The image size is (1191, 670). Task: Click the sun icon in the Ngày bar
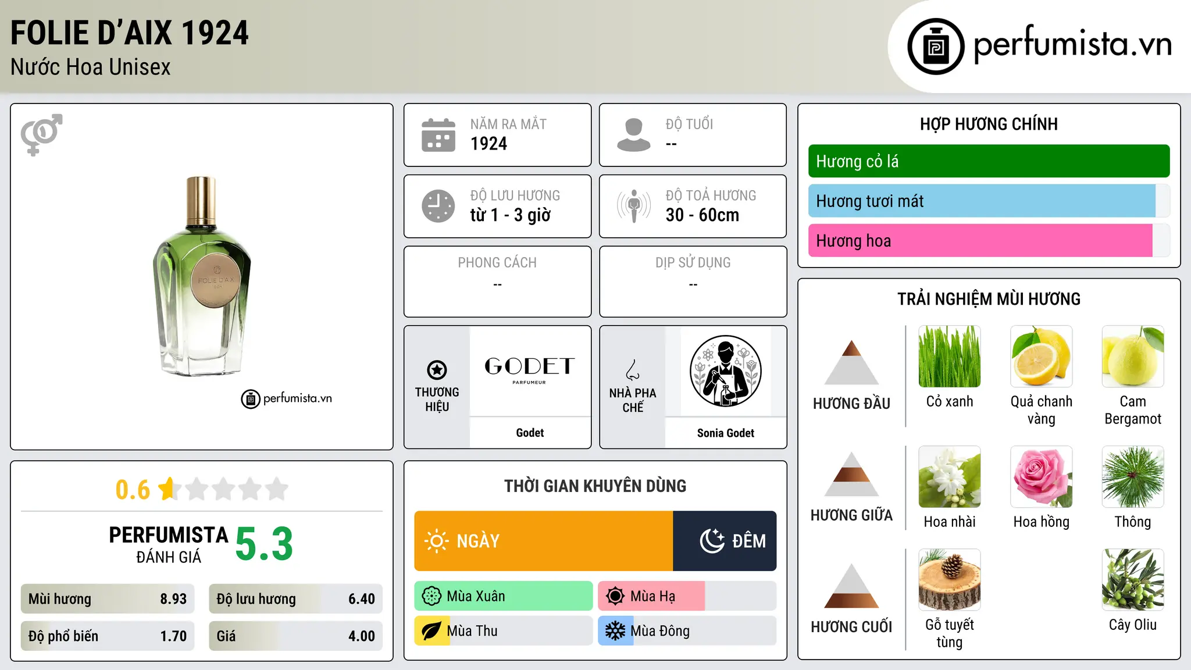pos(436,541)
